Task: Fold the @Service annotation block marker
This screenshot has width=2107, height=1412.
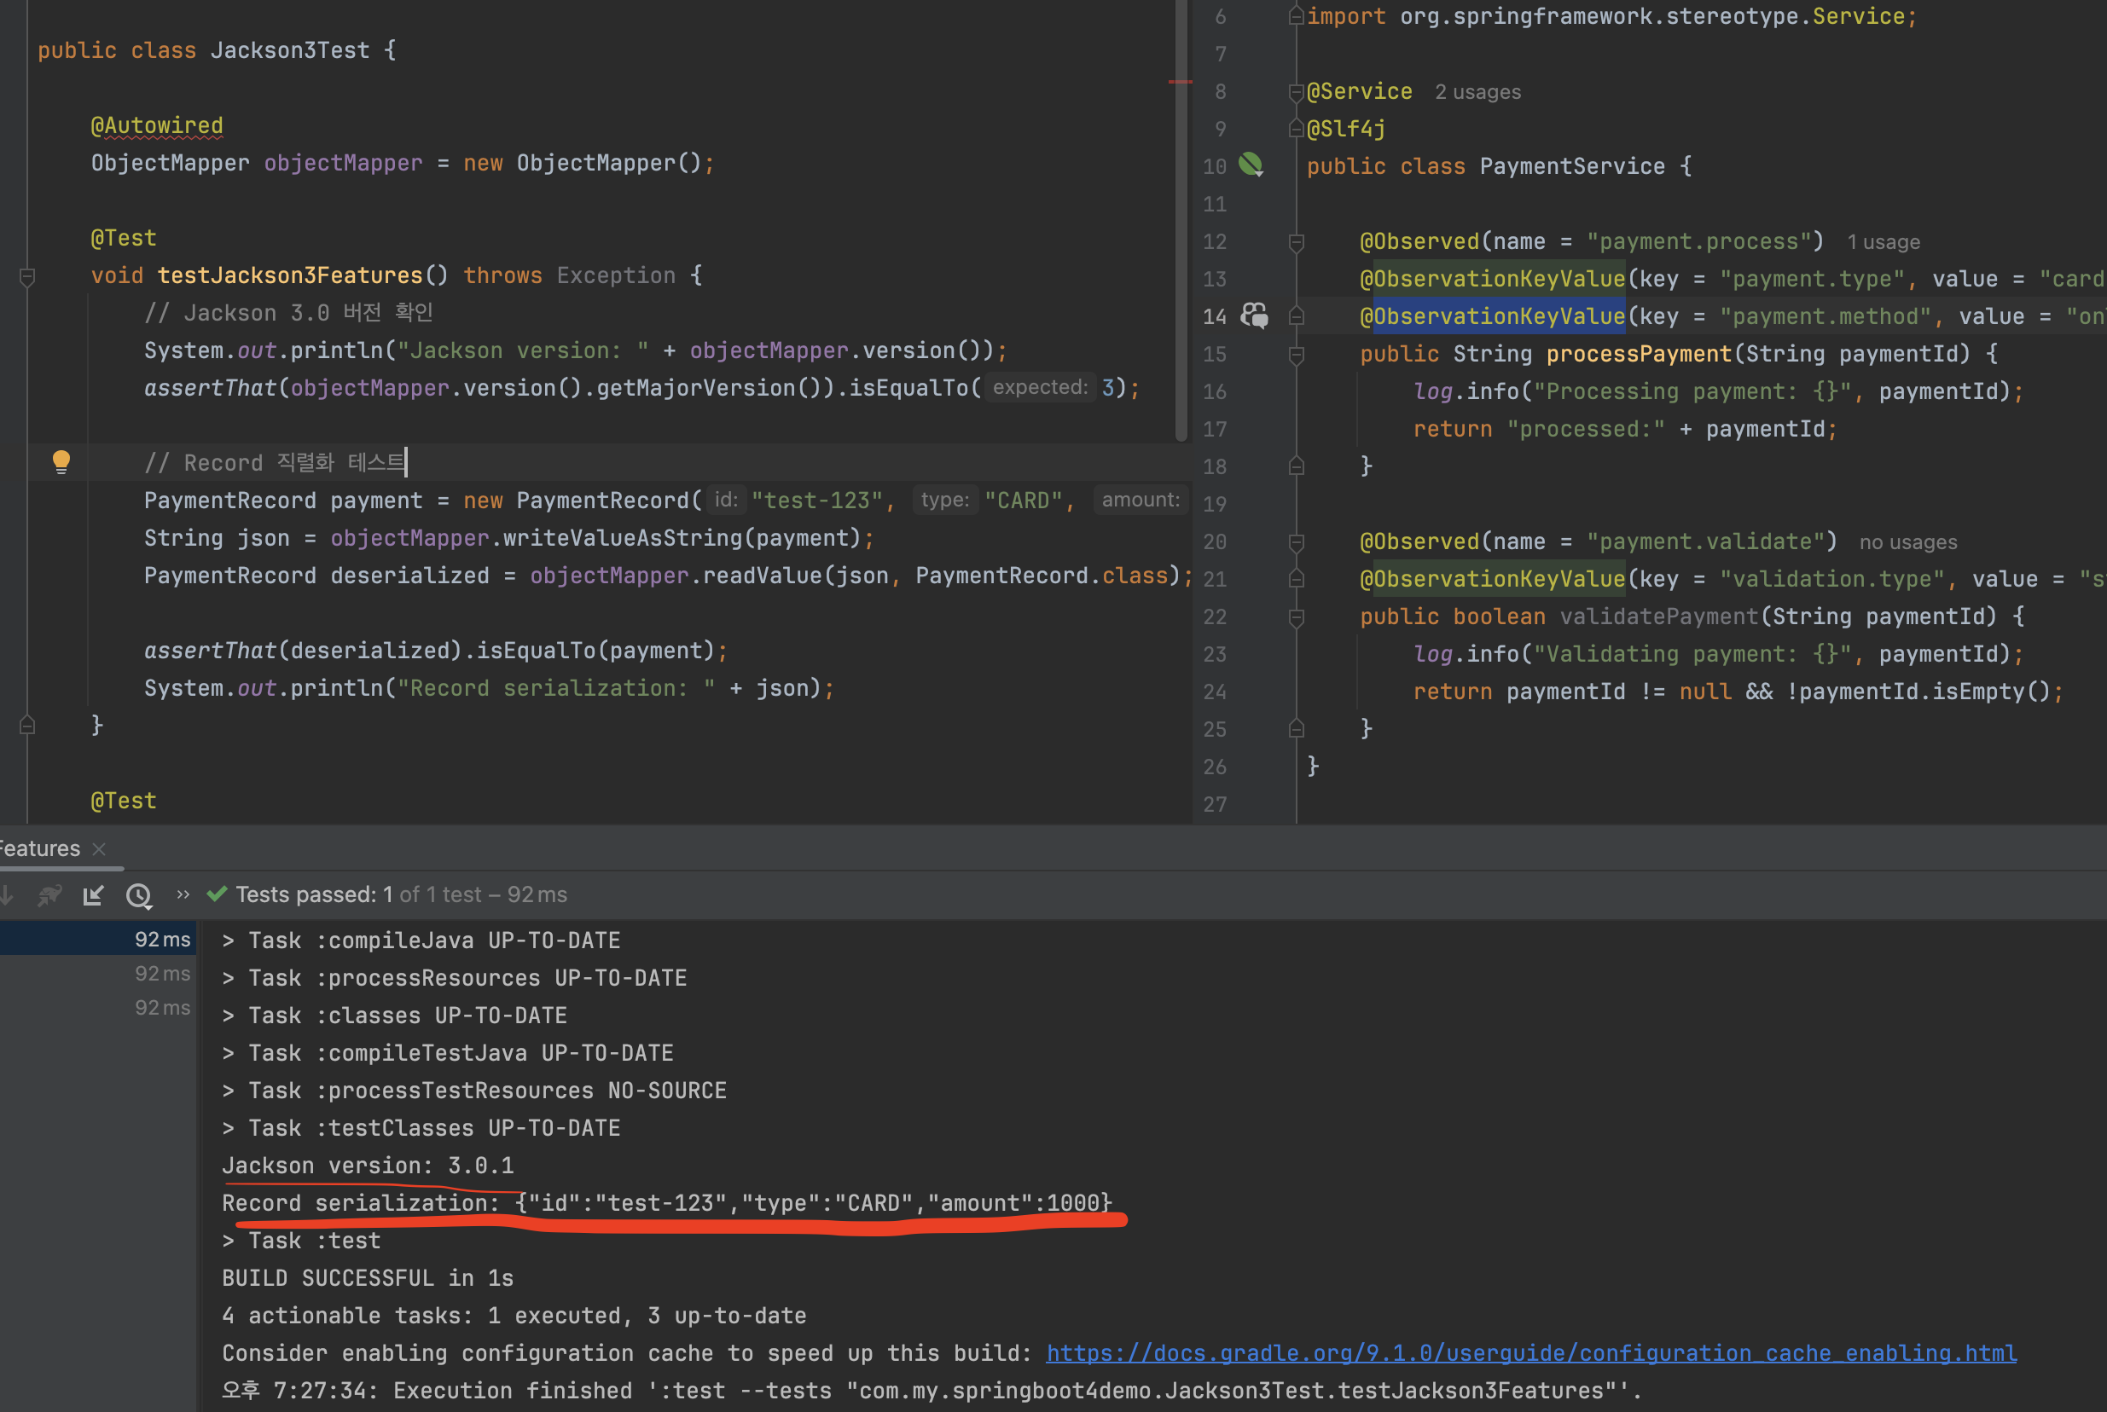Action: (1297, 92)
